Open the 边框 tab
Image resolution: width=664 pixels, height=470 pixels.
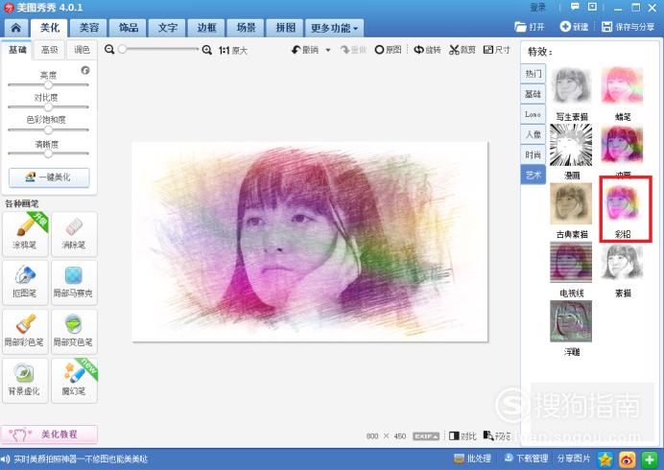(x=206, y=28)
